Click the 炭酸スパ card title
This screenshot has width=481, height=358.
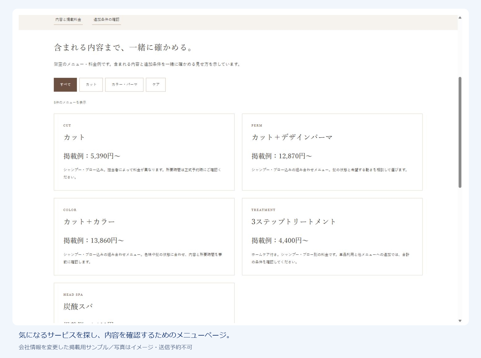tap(78, 307)
